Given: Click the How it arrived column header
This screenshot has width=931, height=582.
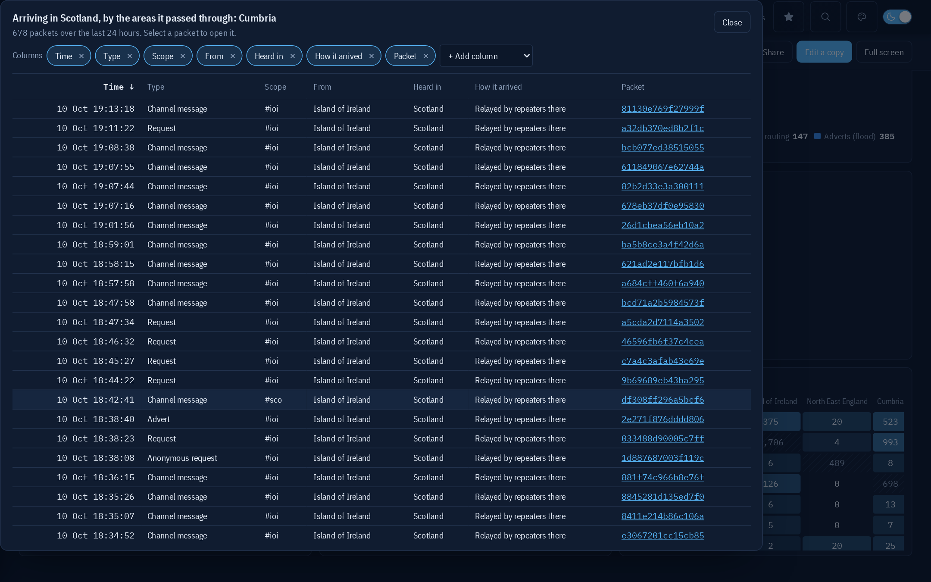Looking at the screenshot, I should pyautogui.click(x=498, y=87).
